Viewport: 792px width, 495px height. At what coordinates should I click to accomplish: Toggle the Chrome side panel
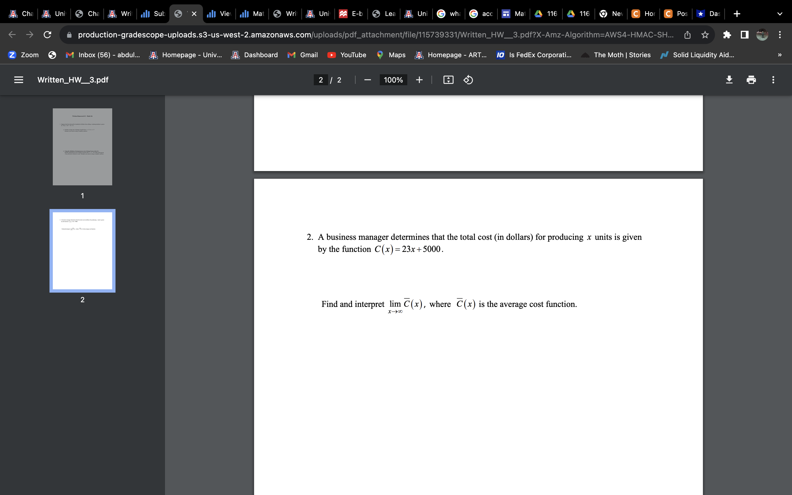[744, 35]
